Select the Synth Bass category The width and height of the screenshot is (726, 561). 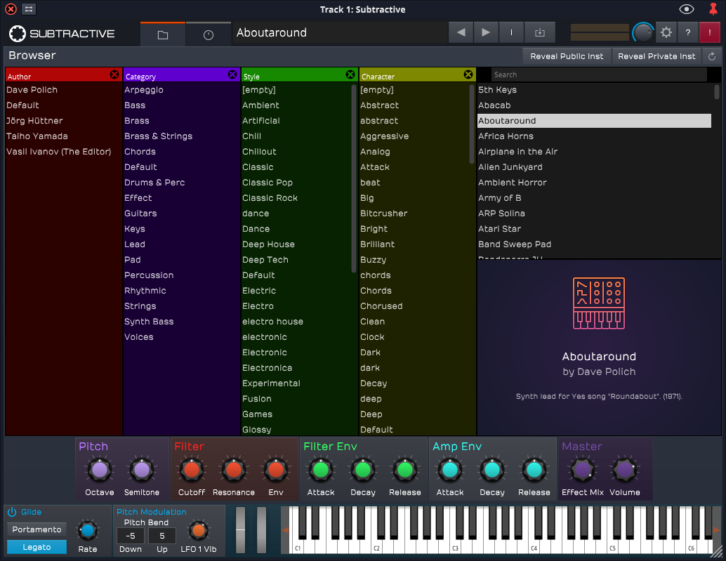[149, 322]
